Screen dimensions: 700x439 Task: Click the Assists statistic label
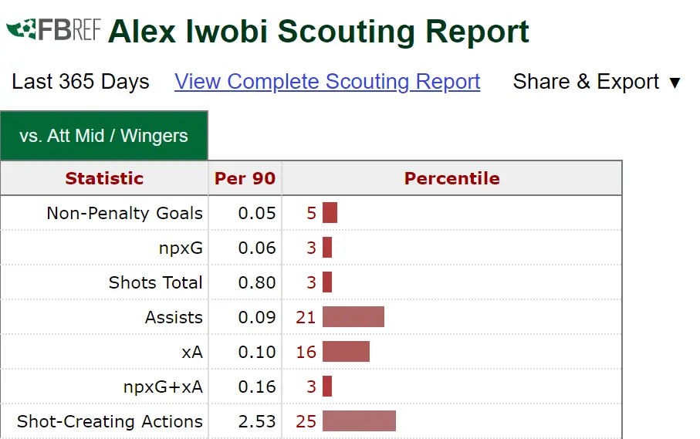coord(174,317)
